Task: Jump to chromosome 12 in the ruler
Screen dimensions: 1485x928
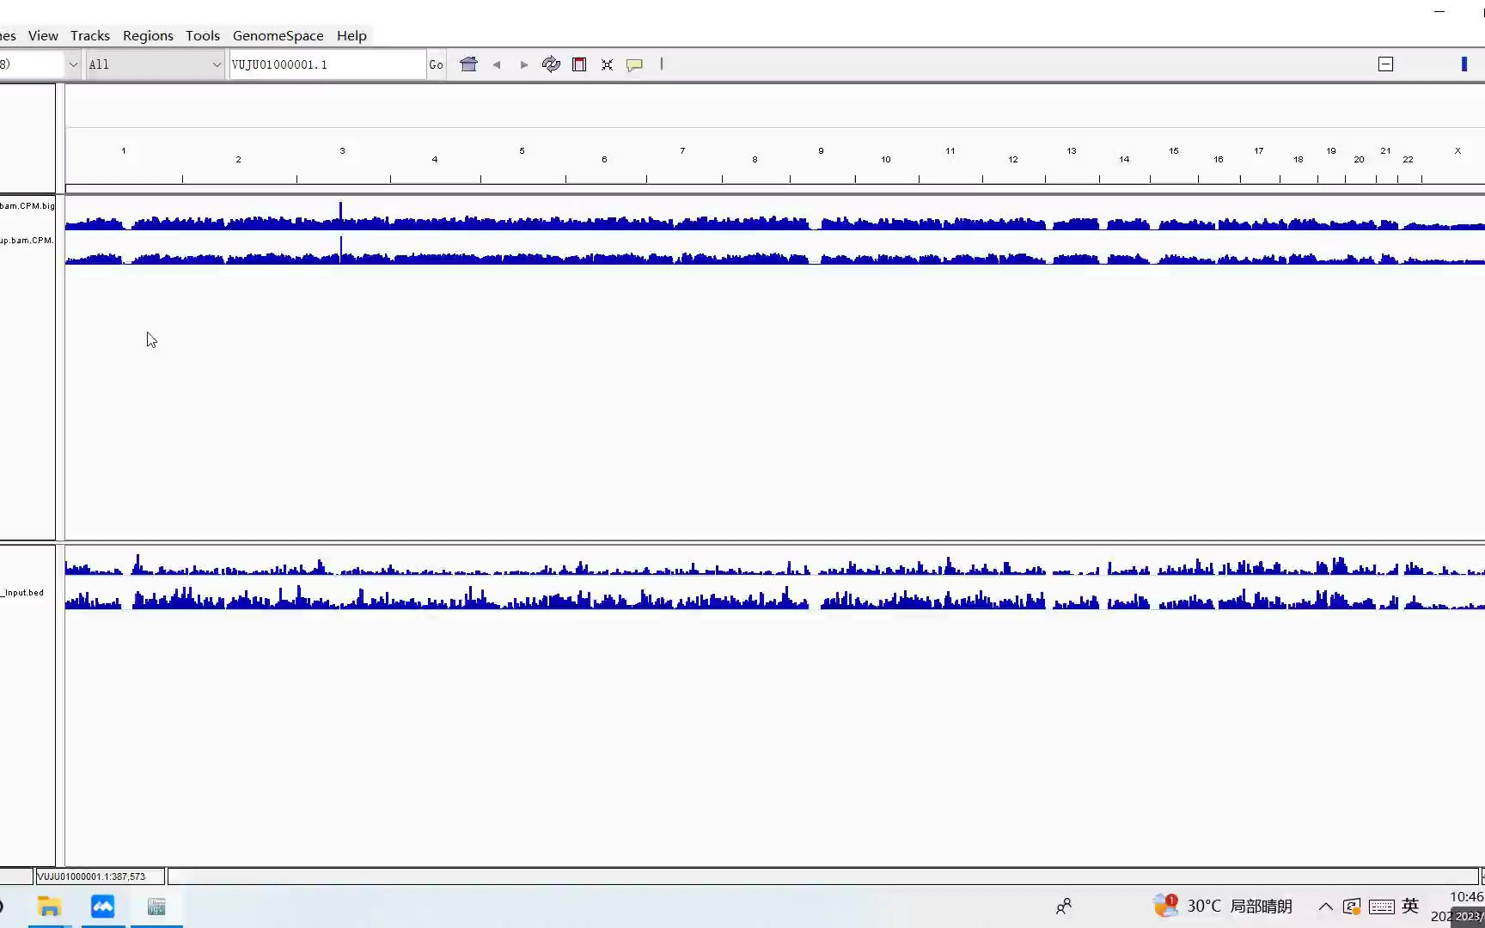Action: click(1013, 160)
